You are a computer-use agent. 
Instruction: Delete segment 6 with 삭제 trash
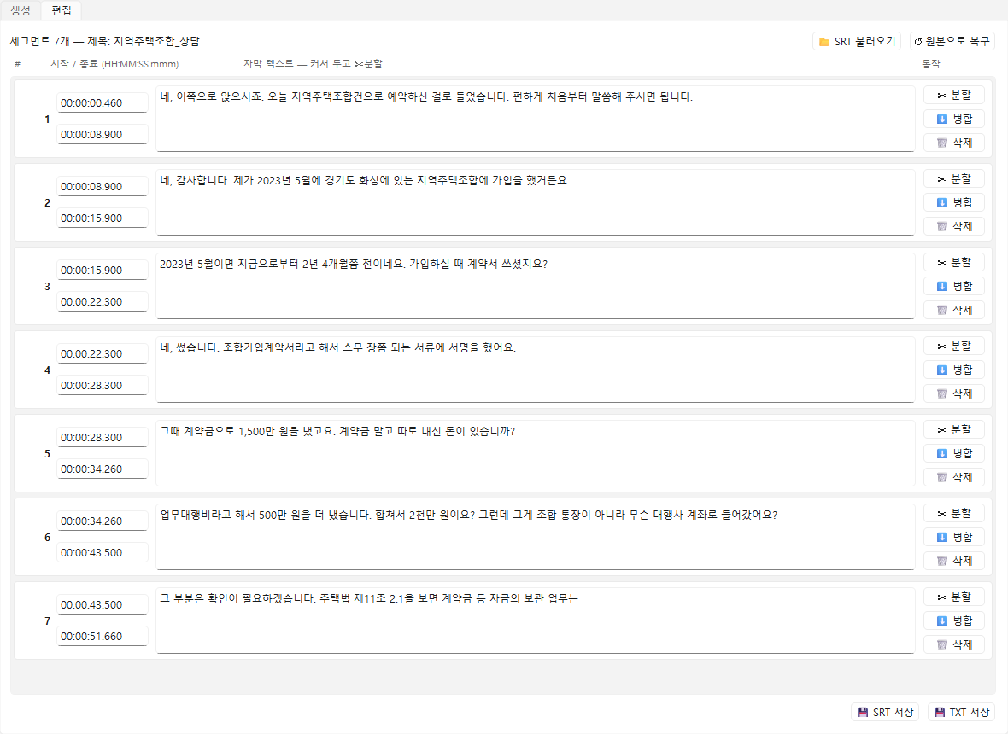954,561
